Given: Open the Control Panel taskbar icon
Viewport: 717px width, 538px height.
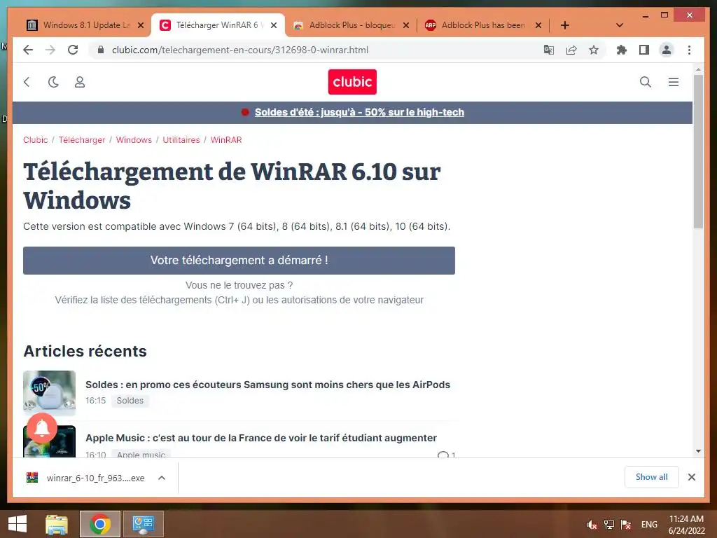Looking at the screenshot, I should click(143, 524).
